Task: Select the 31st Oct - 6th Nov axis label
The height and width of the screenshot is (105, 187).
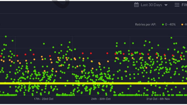Action: tap(158, 99)
